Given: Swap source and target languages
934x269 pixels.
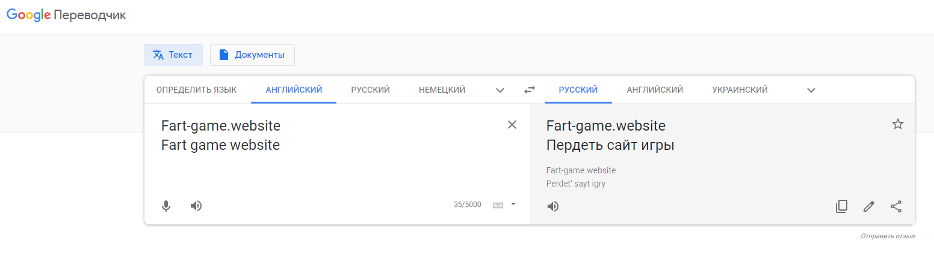Looking at the screenshot, I should point(529,90).
